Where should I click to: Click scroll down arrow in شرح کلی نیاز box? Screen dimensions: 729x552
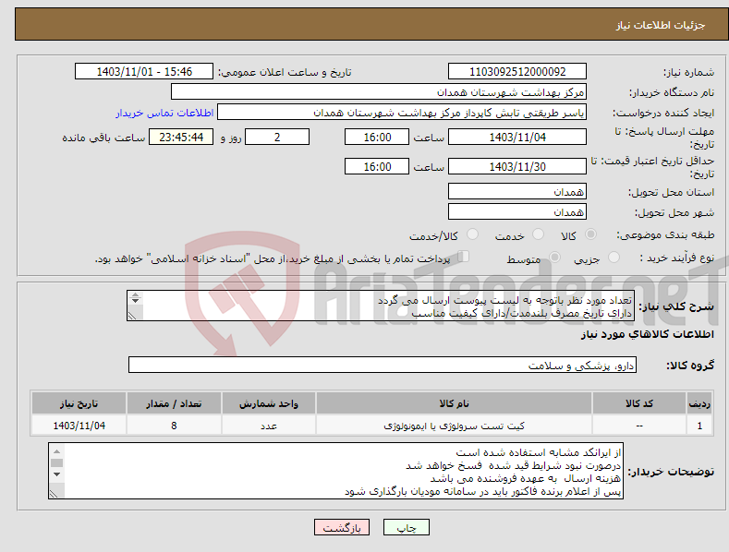pyautogui.click(x=135, y=301)
